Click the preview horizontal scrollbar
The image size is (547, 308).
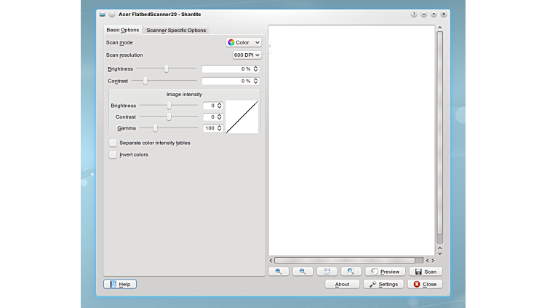coord(344,260)
